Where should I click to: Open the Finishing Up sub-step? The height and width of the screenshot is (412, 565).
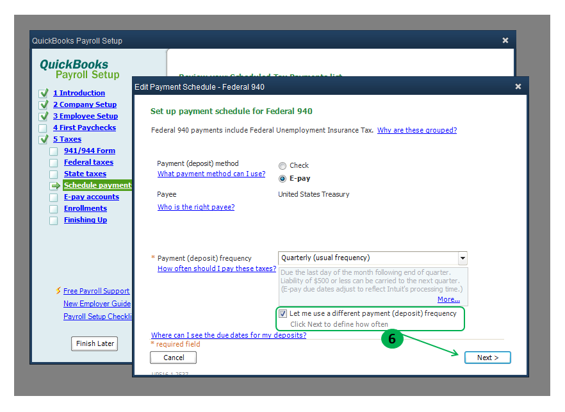85,220
